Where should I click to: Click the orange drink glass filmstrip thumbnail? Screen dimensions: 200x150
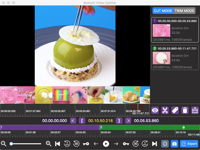coord(114,95)
